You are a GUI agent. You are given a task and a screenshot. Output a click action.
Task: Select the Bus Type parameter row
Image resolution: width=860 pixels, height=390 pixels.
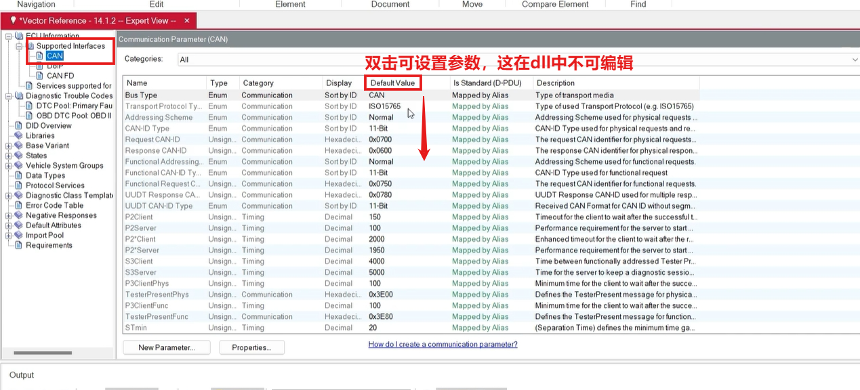coord(411,95)
